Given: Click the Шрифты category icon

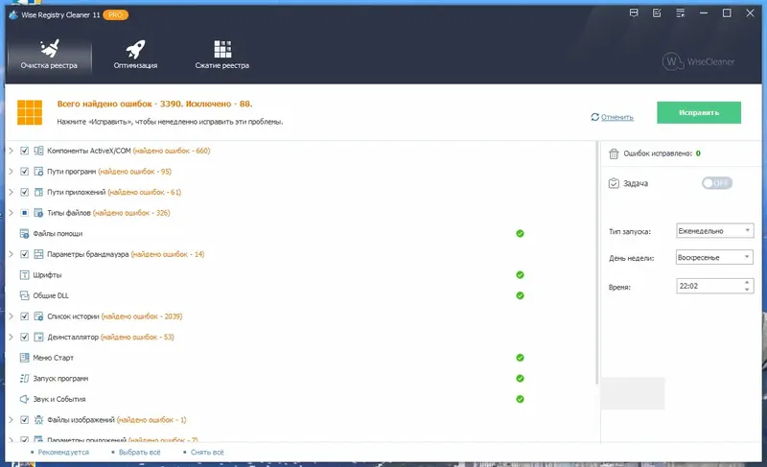Looking at the screenshot, I should 25,275.
